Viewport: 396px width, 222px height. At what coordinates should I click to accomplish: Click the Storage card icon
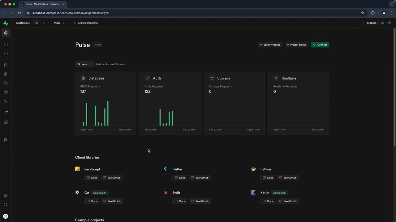click(x=212, y=78)
